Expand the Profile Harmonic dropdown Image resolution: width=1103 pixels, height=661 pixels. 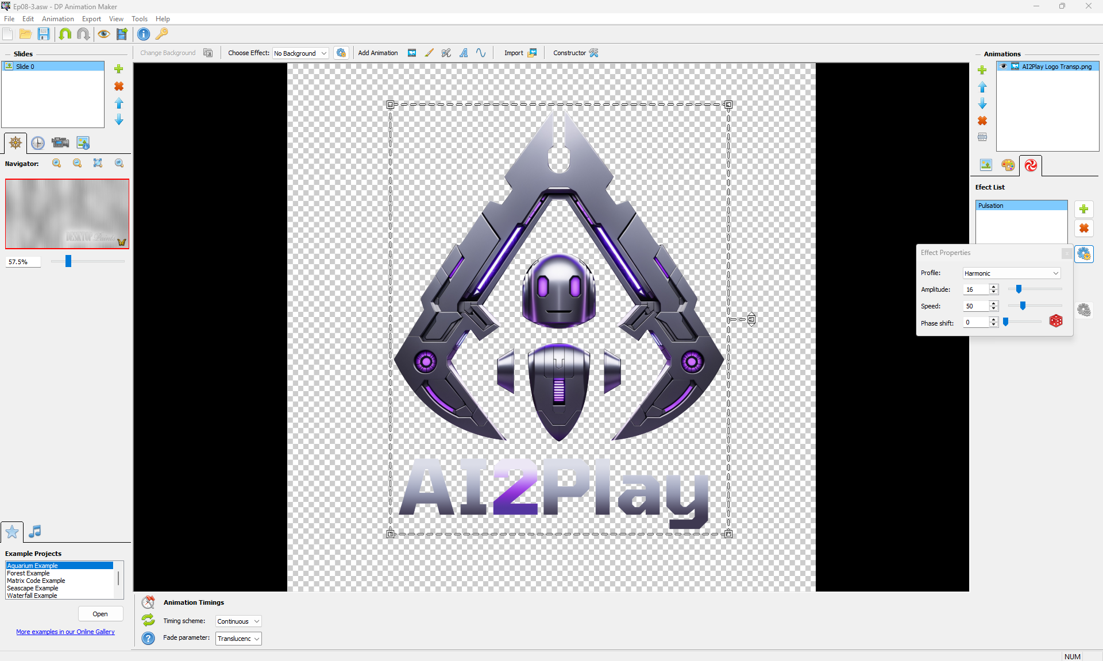[x=1011, y=273]
